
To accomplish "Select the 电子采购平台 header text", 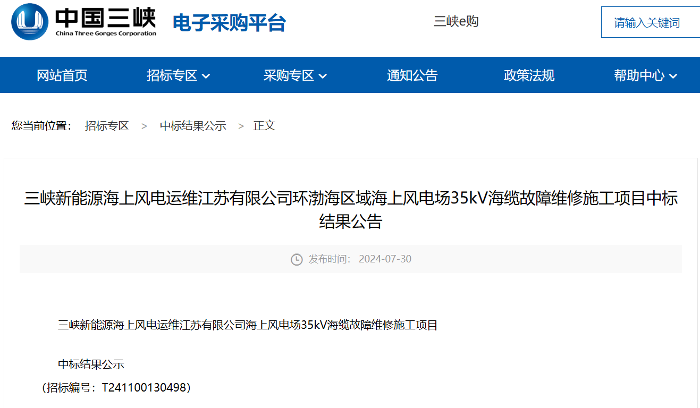I will pyautogui.click(x=229, y=23).
